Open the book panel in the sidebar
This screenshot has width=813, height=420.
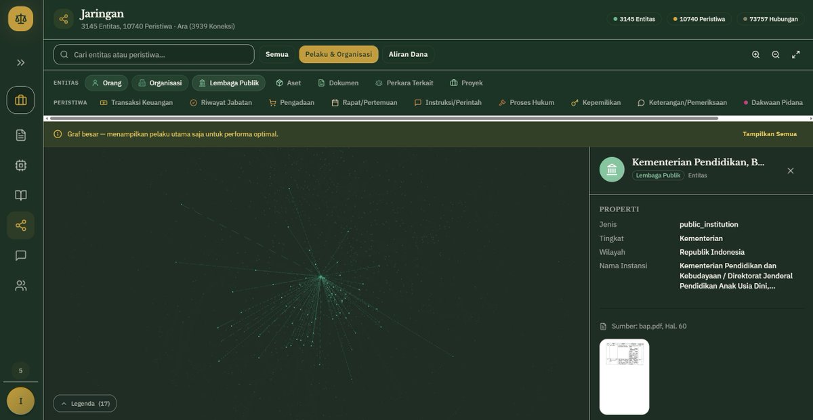click(20, 194)
